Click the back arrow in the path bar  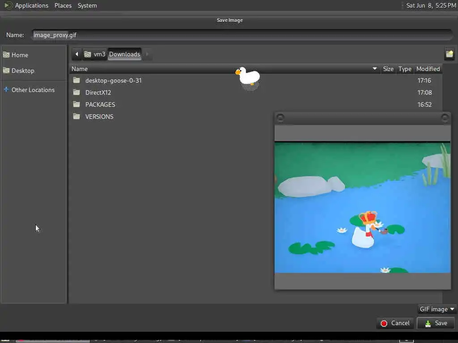pyautogui.click(x=77, y=54)
